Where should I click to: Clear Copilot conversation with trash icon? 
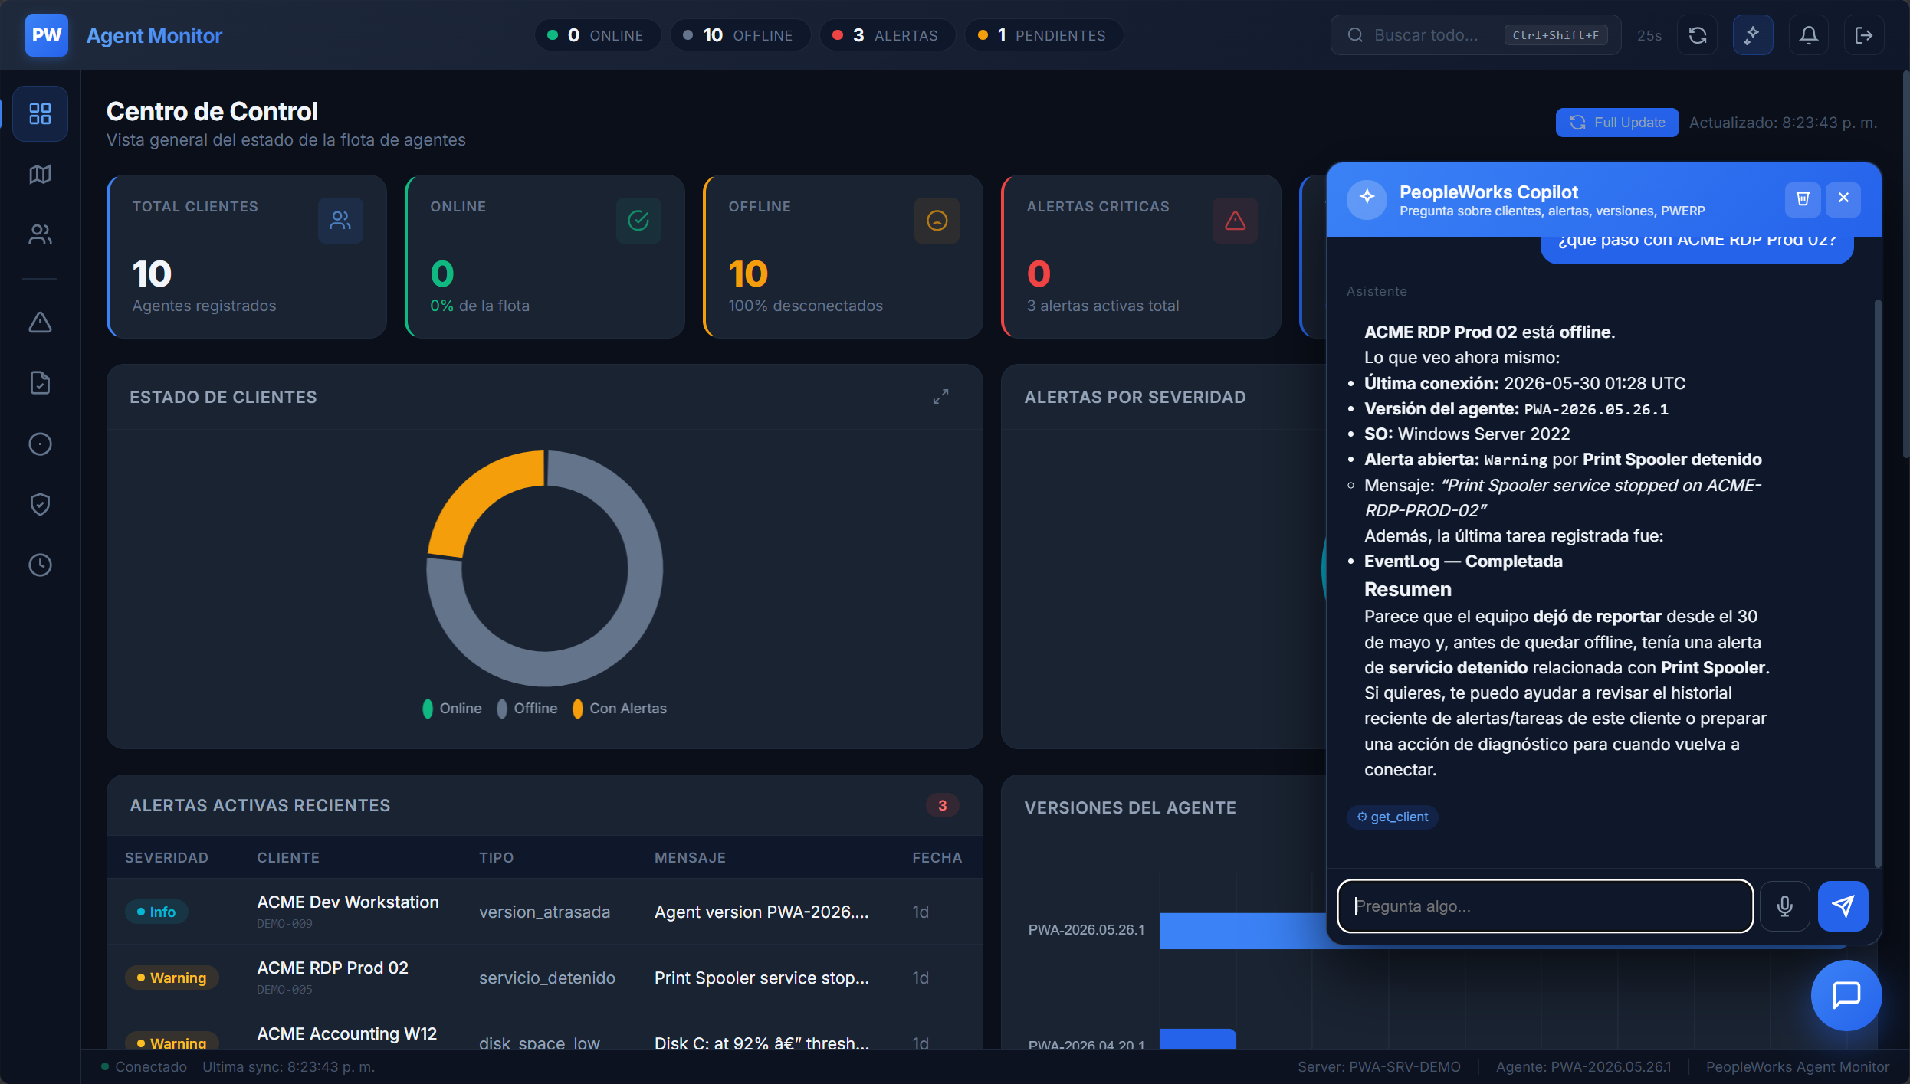pyautogui.click(x=1803, y=198)
